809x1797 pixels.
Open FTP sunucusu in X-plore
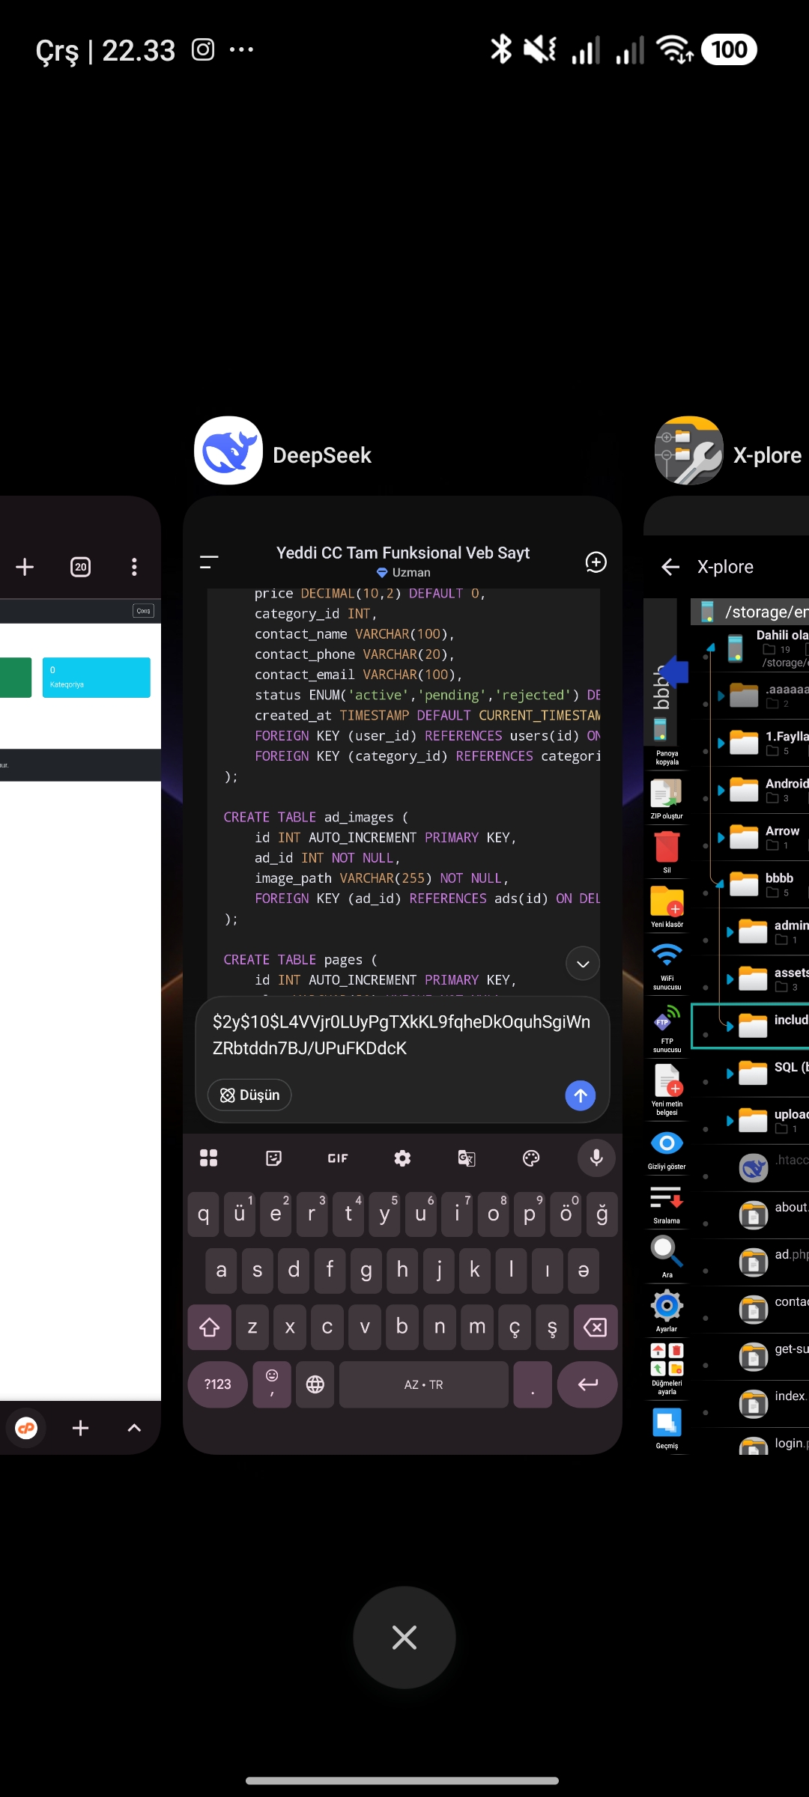[667, 1029]
